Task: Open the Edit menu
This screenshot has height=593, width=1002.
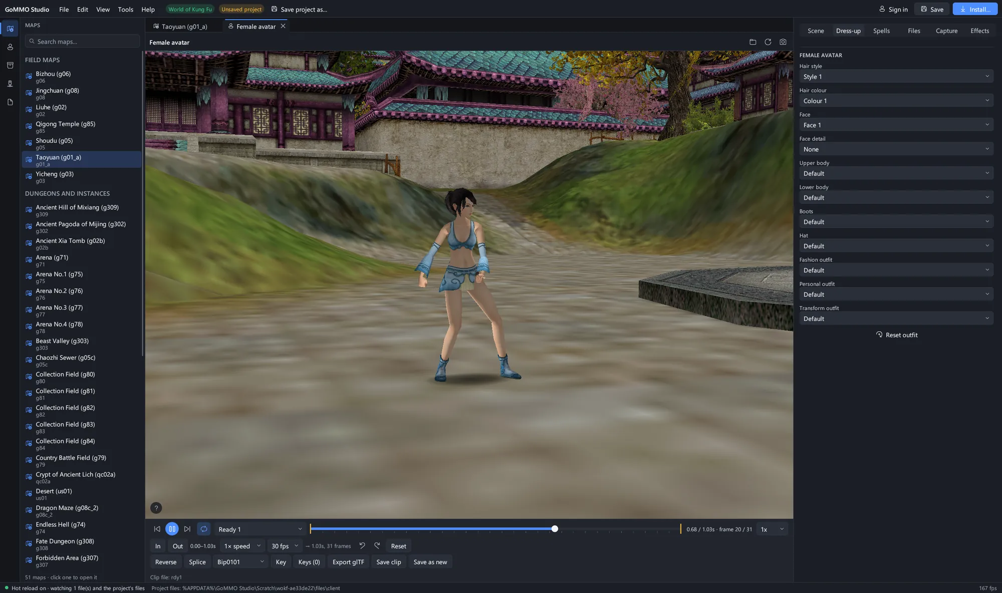Action: click(83, 9)
